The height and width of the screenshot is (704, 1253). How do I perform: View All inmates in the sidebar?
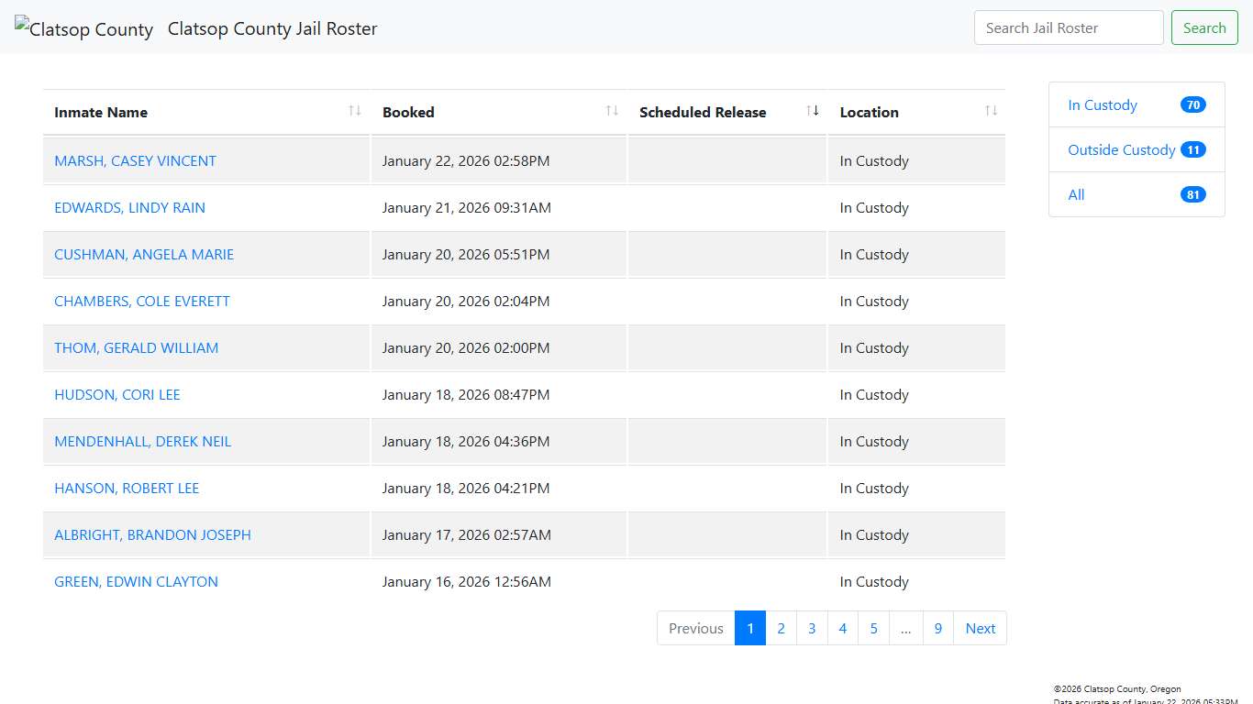pyautogui.click(x=1076, y=194)
